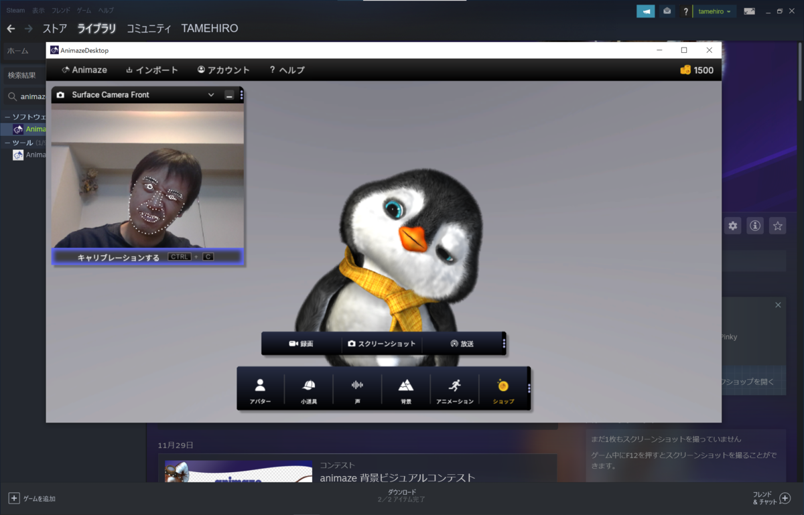The image size is (804, 515).
Task: Click the camera icon beside Surface Camera Front
Action: coord(60,95)
